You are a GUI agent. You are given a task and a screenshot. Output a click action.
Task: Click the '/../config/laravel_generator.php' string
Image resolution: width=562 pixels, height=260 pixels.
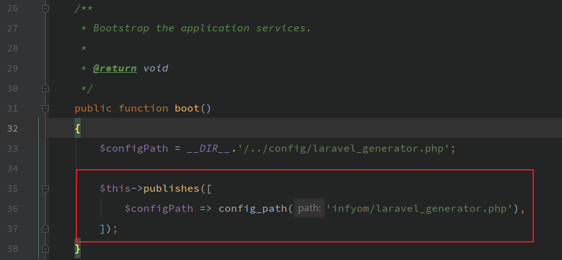pos(344,148)
